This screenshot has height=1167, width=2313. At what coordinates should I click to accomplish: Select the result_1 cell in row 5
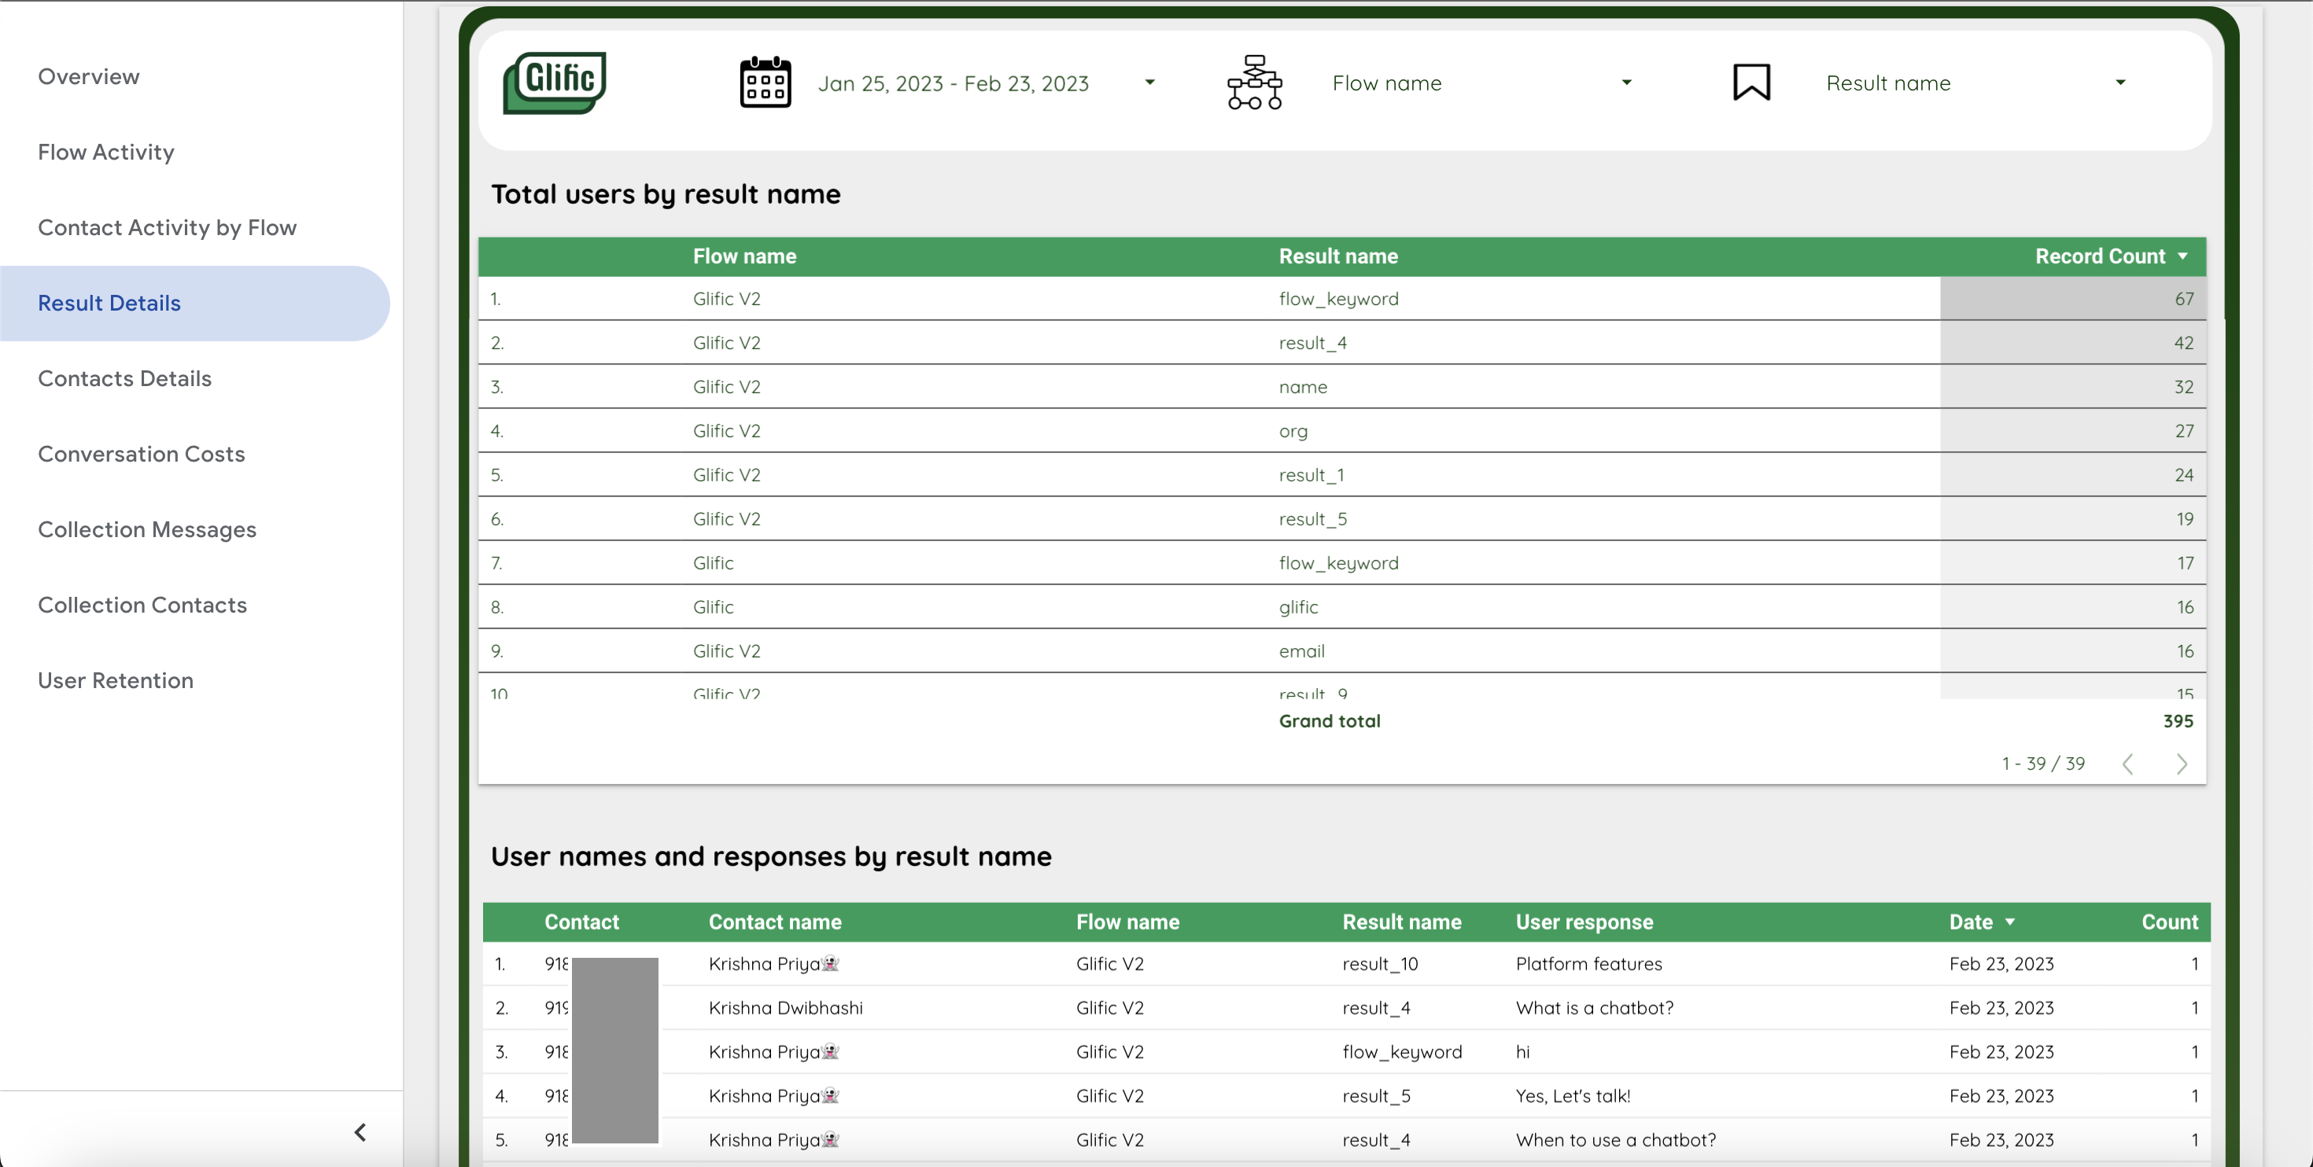[x=1311, y=475]
